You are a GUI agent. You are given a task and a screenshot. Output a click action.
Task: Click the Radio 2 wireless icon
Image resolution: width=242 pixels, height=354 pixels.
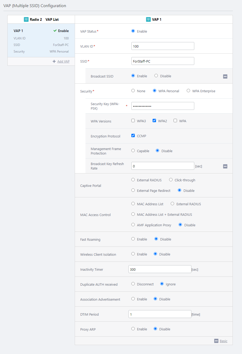click(x=26, y=19)
